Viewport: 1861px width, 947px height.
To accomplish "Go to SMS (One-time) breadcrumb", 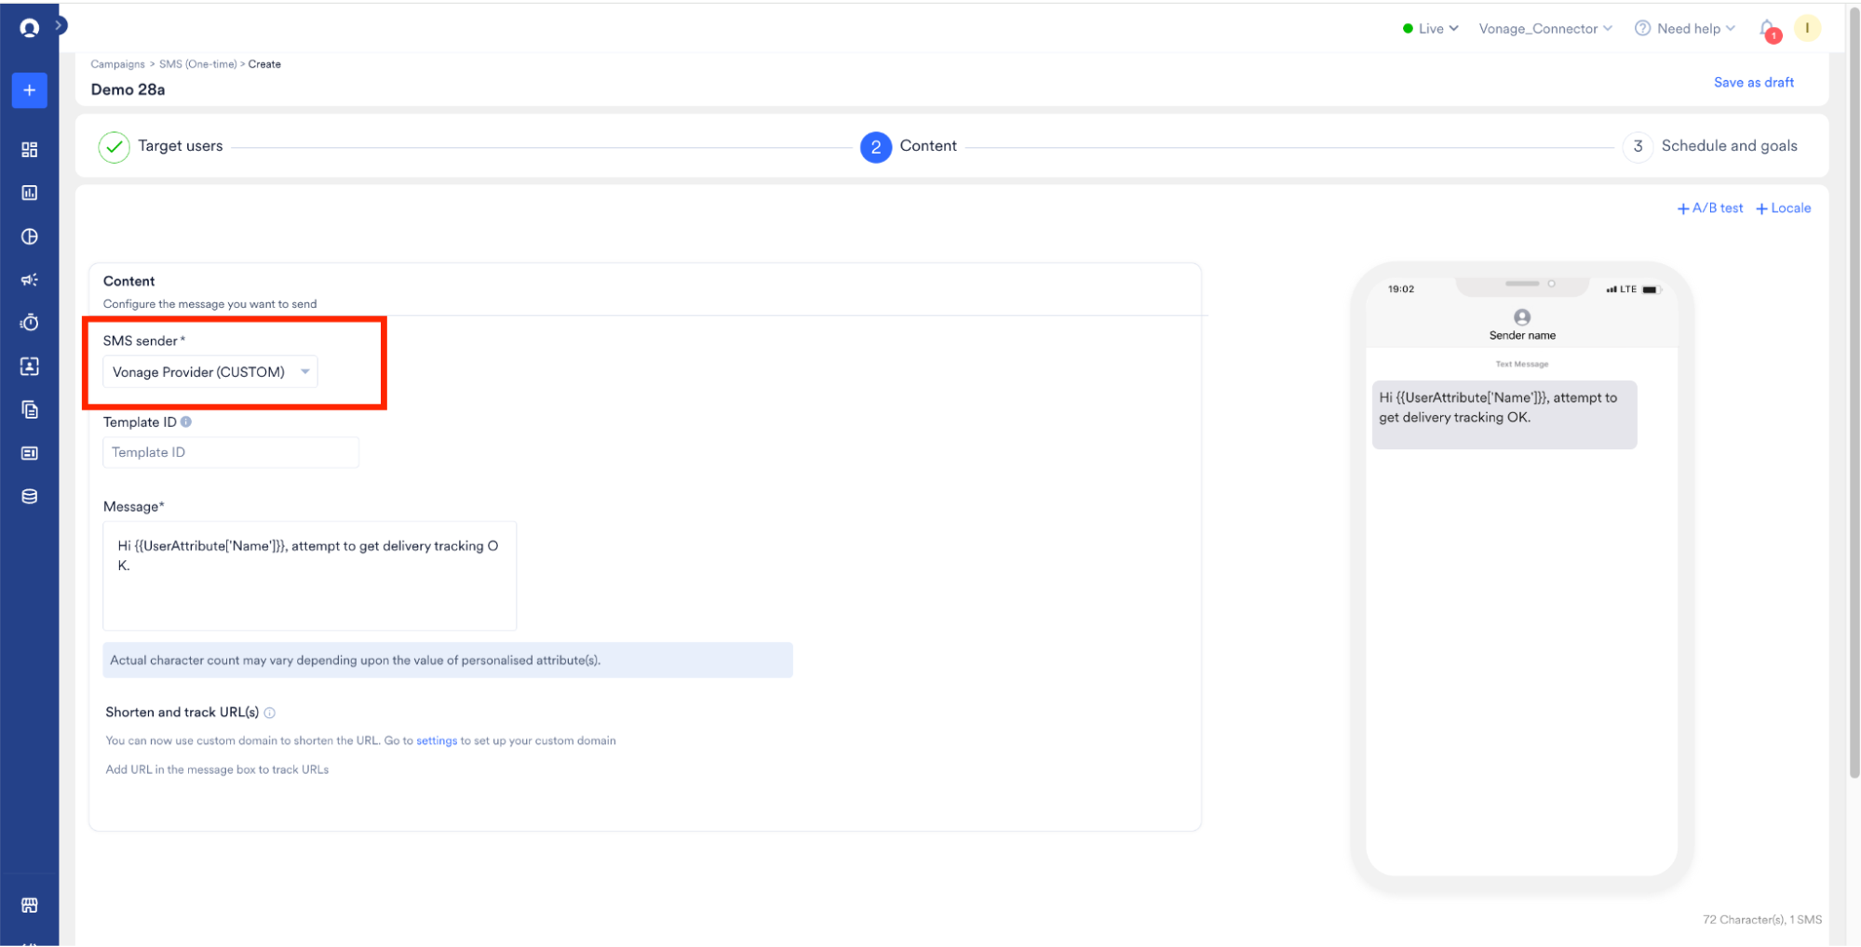I will (197, 64).
